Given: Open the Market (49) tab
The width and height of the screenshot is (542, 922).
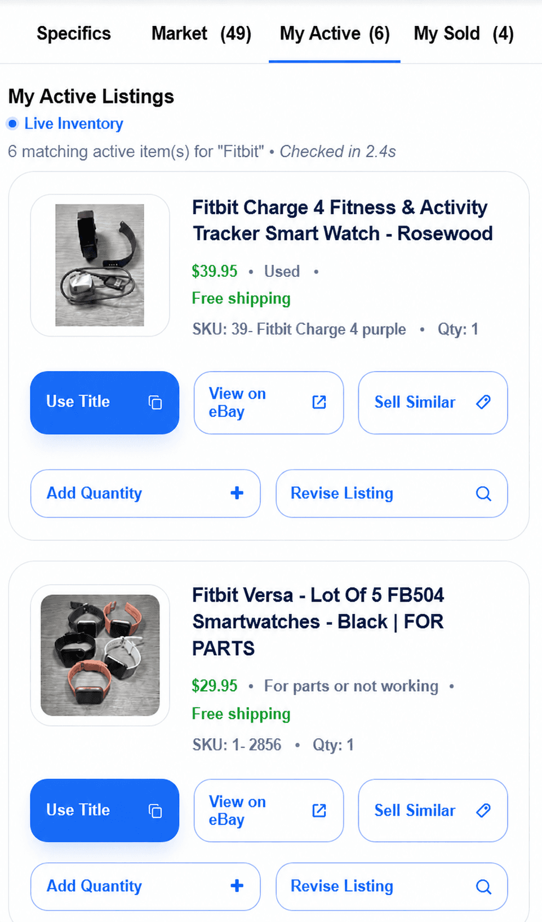Looking at the screenshot, I should [201, 33].
